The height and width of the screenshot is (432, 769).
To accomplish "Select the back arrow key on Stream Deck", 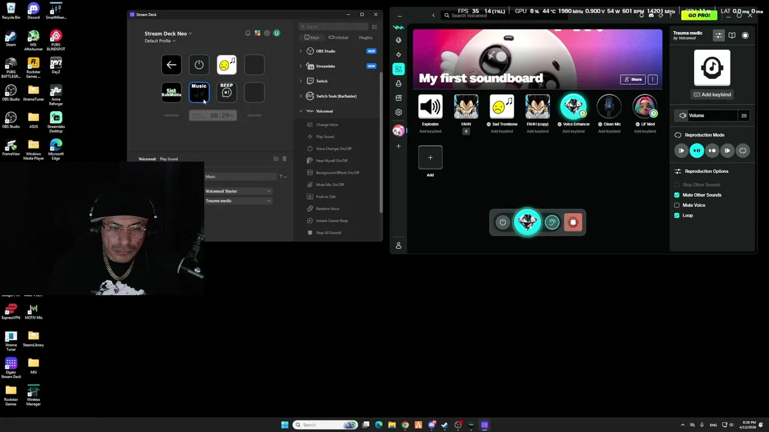I will [x=171, y=65].
